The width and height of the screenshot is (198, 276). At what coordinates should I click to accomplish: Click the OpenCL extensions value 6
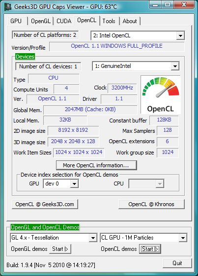pos(168,142)
